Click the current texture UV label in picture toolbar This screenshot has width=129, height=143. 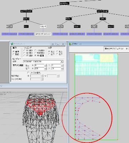click(x=114, y=49)
